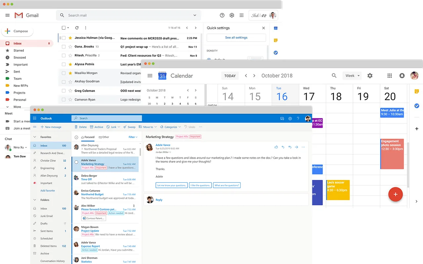Go to older Gmail messages arrow
The height and width of the screenshot is (264, 423).
[x=196, y=28]
